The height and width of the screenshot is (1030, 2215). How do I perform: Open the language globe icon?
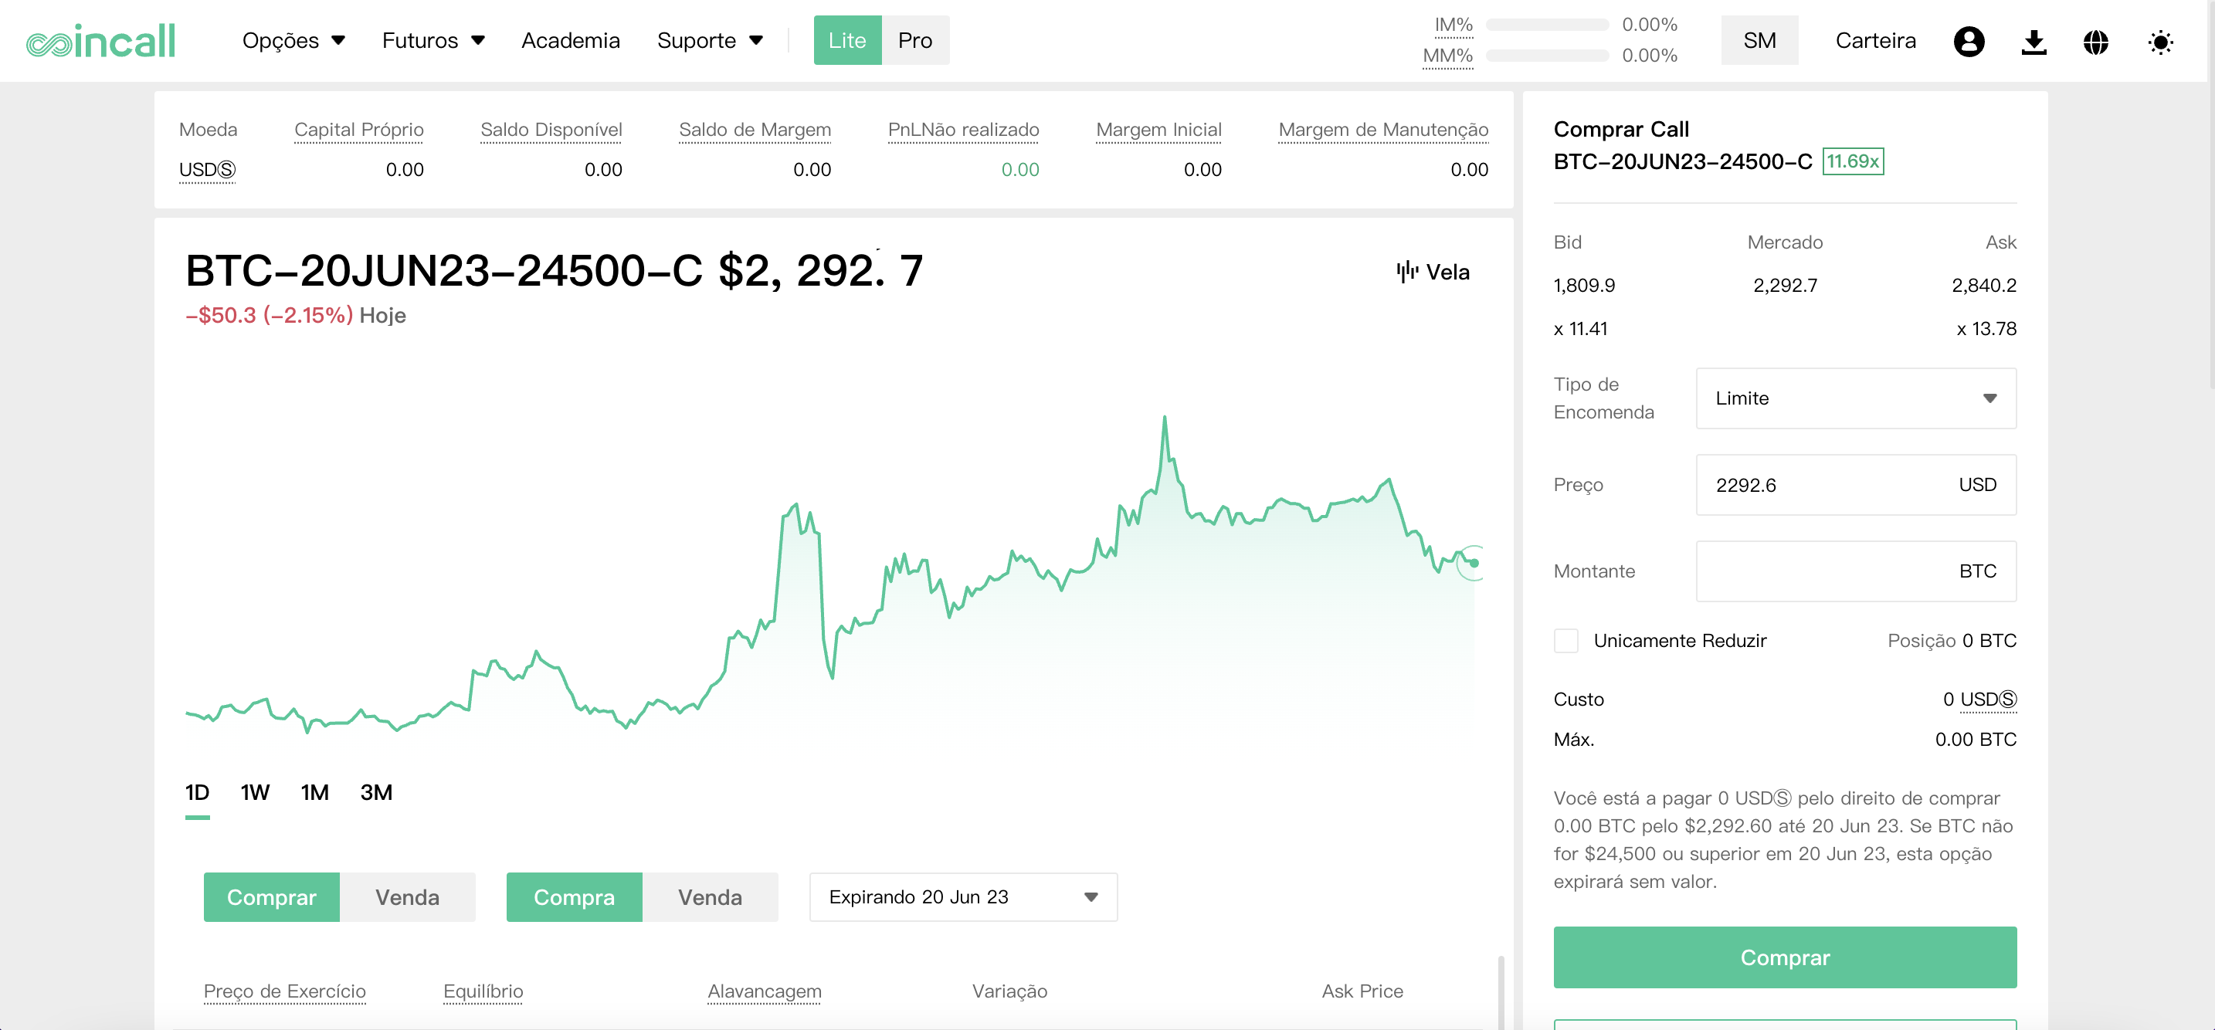tap(2095, 41)
